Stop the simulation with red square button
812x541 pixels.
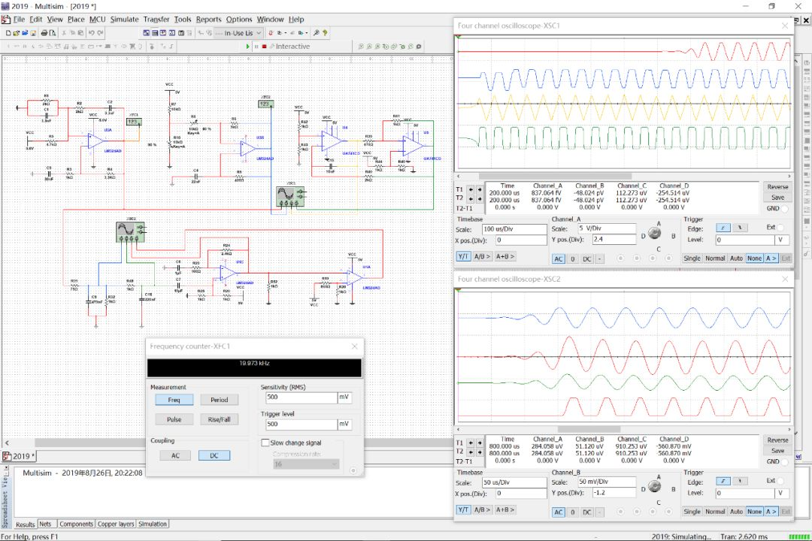[264, 47]
